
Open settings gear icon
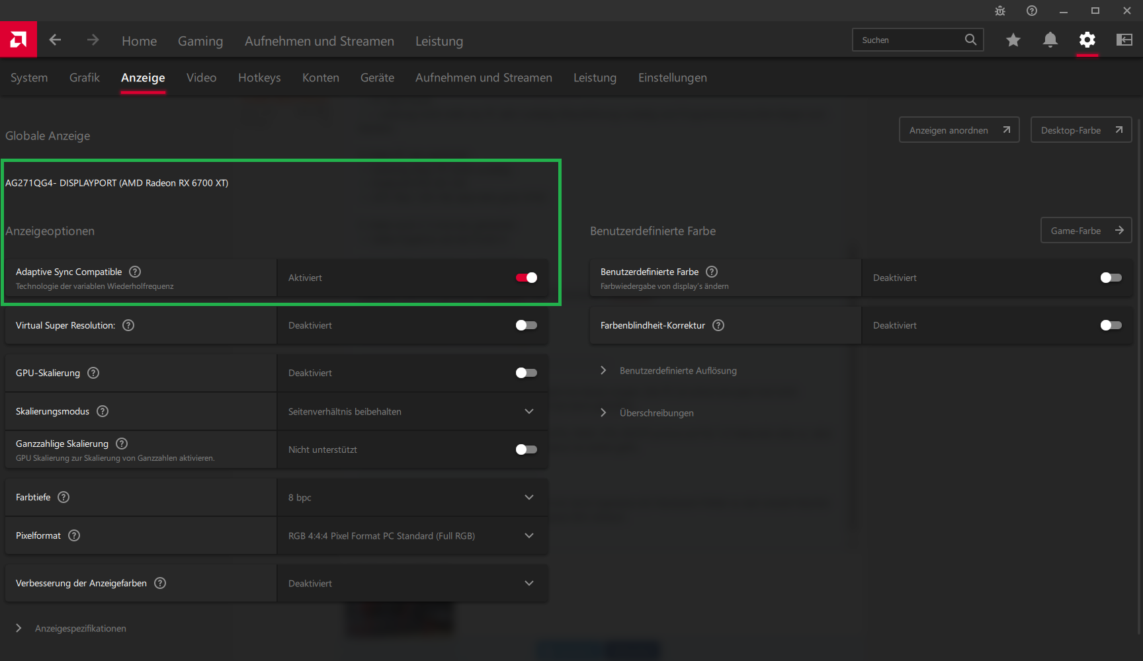coord(1087,40)
